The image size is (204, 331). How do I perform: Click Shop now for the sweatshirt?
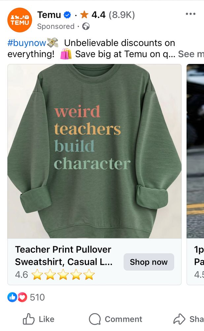(x=149, y=262)
